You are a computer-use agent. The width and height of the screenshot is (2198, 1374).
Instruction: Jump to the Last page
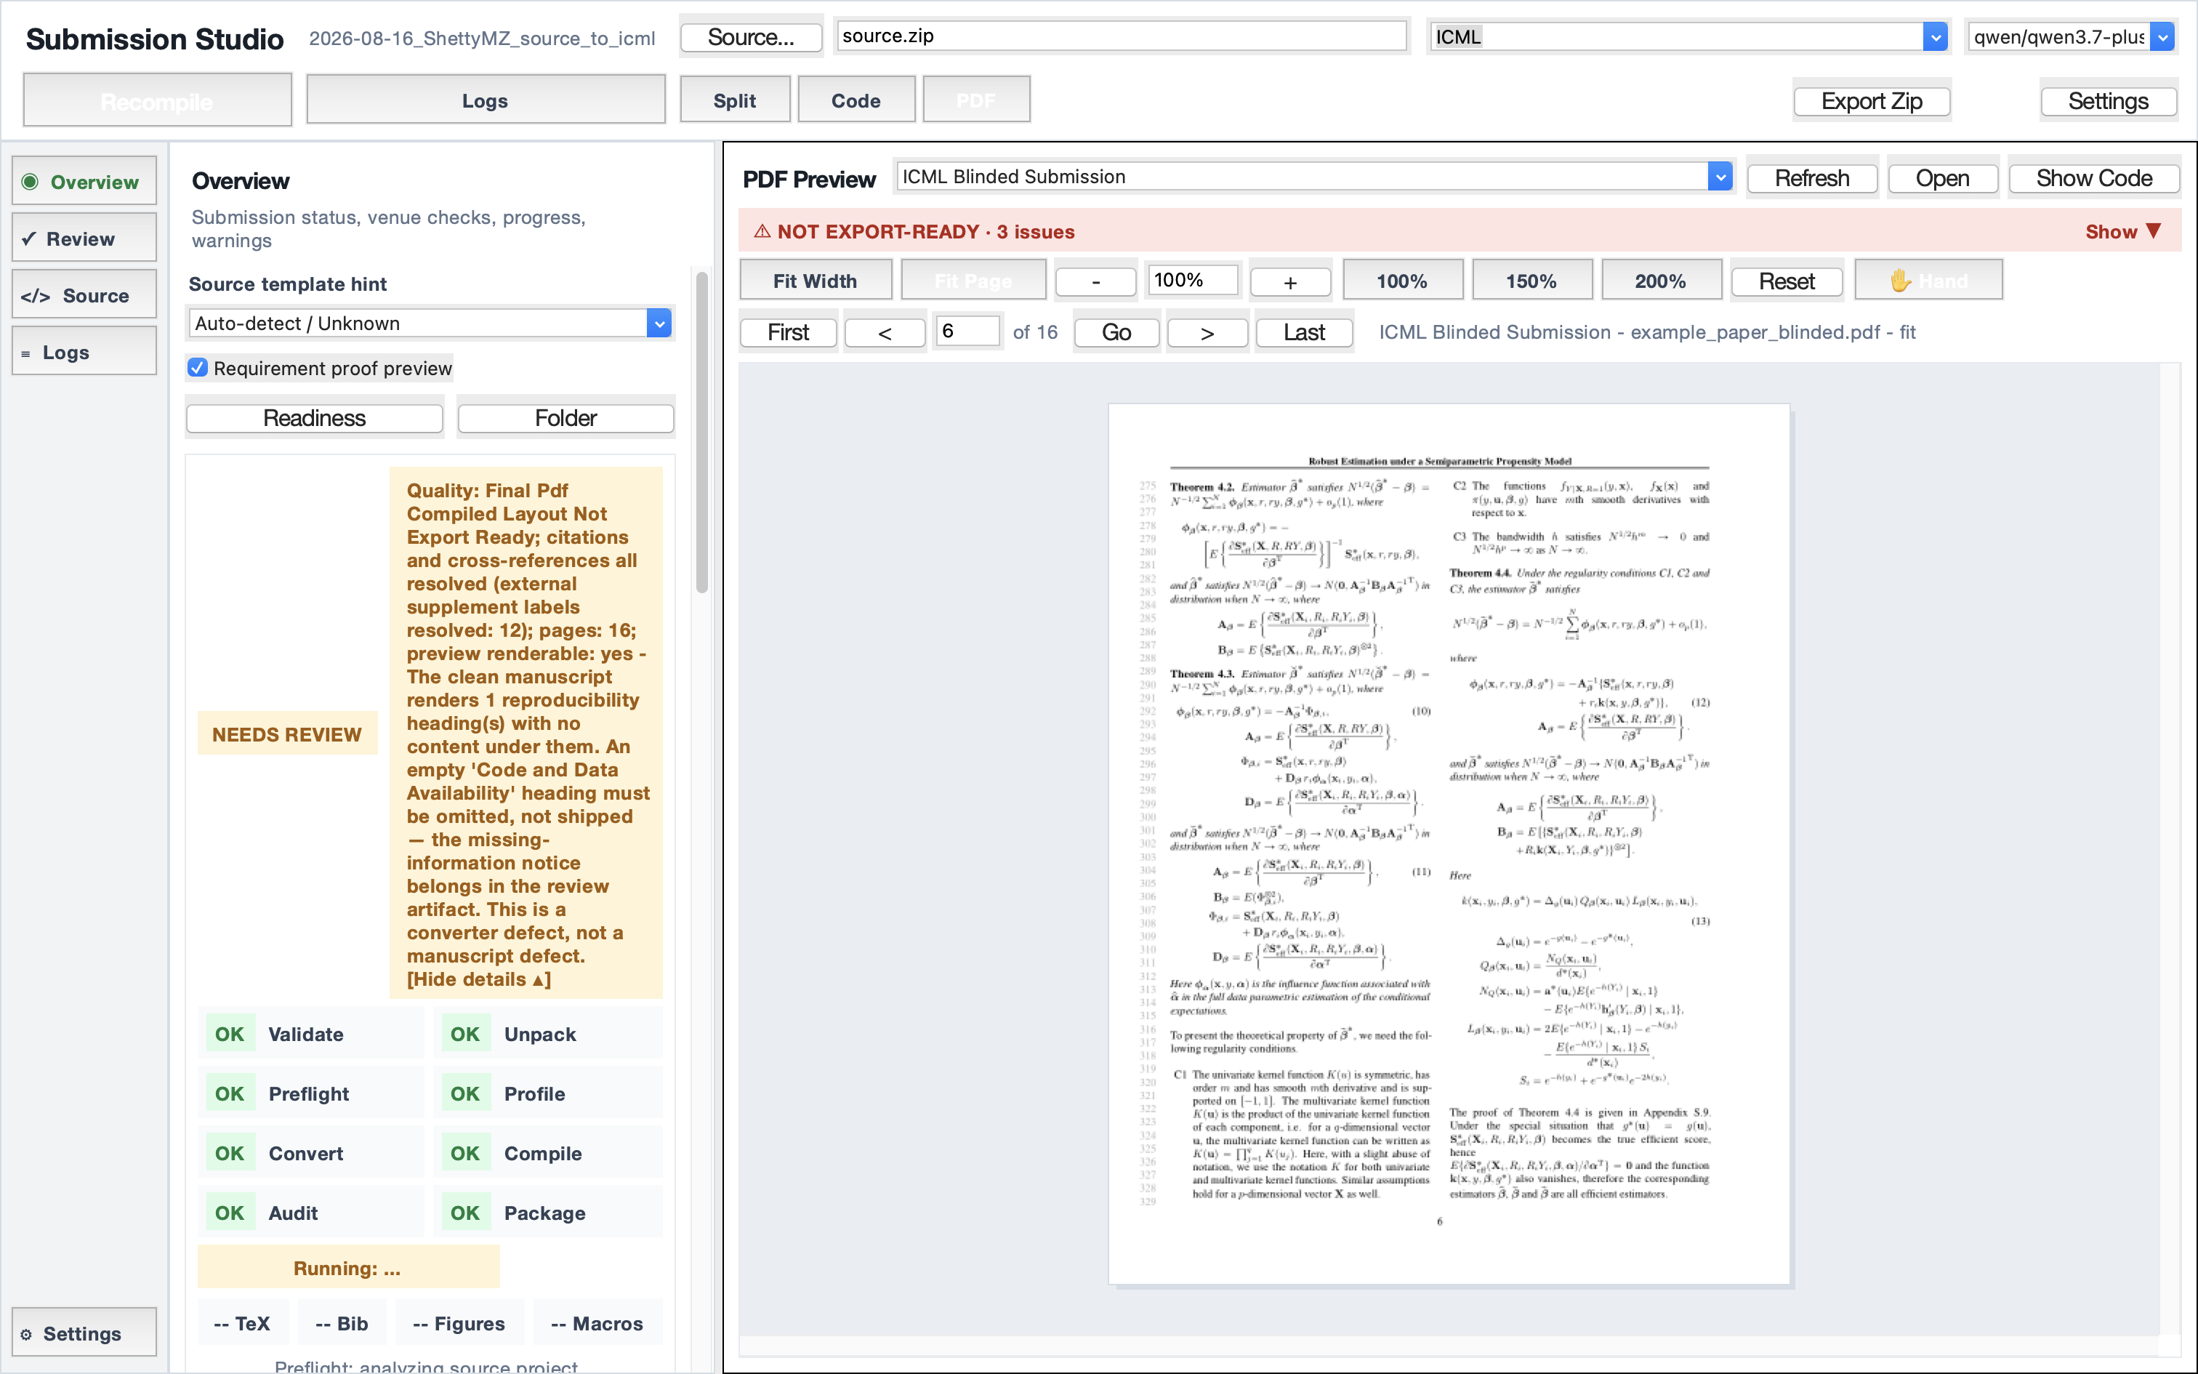[x=1304, y=333]
